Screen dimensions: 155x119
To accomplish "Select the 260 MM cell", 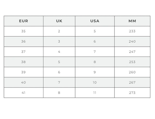I will tap(132, 72).
